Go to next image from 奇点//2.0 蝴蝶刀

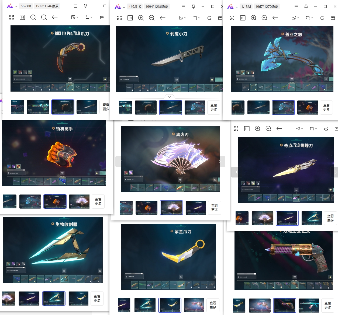coord(335,172)
